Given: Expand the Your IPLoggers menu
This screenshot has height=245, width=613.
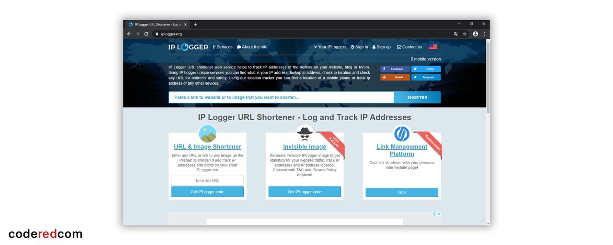Looking at the screenshot, I should 330,47.
